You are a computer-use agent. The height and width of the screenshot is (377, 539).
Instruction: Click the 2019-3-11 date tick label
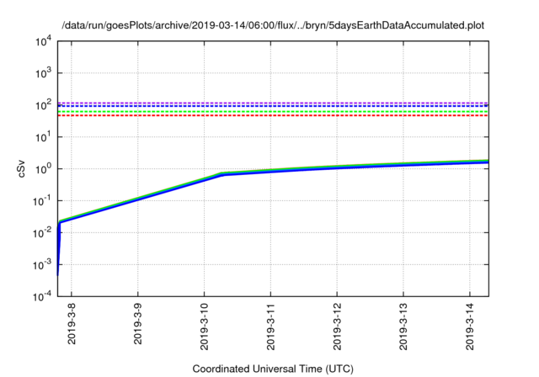(270, 327)
